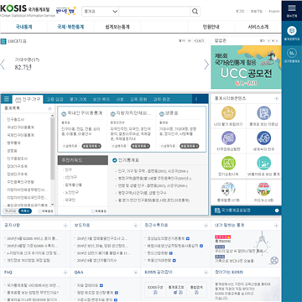This screenshot has height=302, width=302.
Task: Expand the FAQ plus button
Action: point(65,272)
